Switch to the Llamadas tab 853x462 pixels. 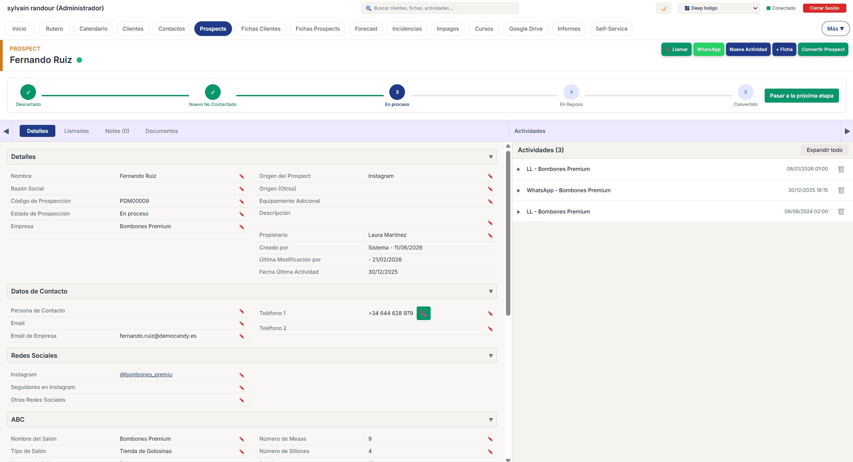pyautogui.click(x=76, y=131)
